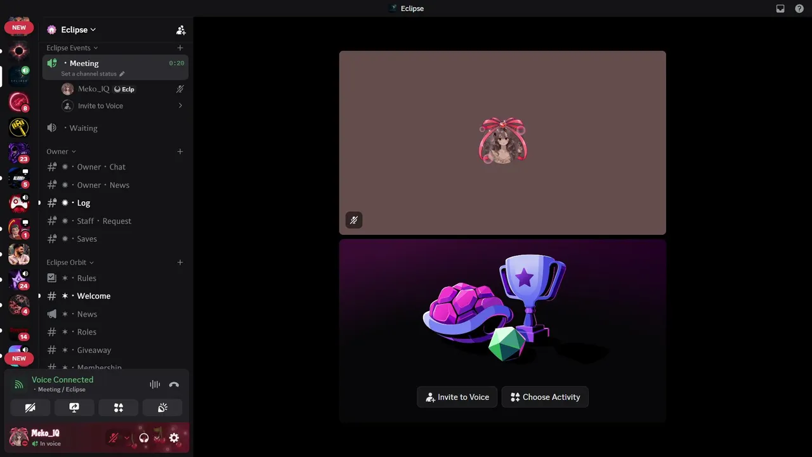Open the Meeting voice channel

pyautogui.click(x=115, y=67)
